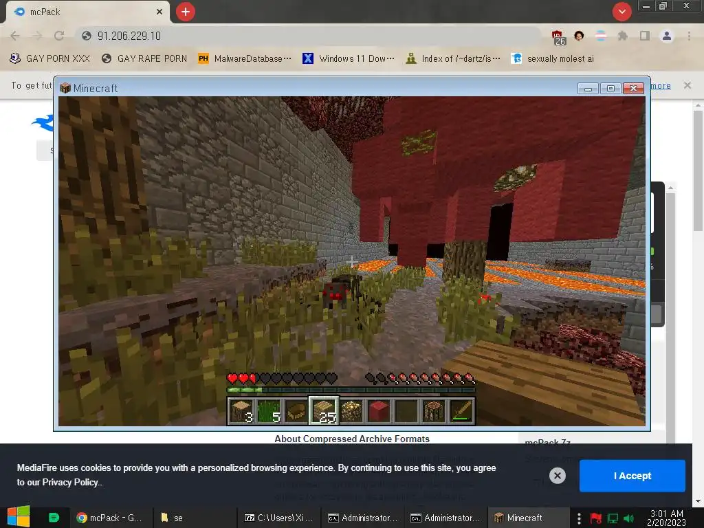Screen dimensions: 704x528
Task: Click the green experience progress bar
Action: click(351, 390)
